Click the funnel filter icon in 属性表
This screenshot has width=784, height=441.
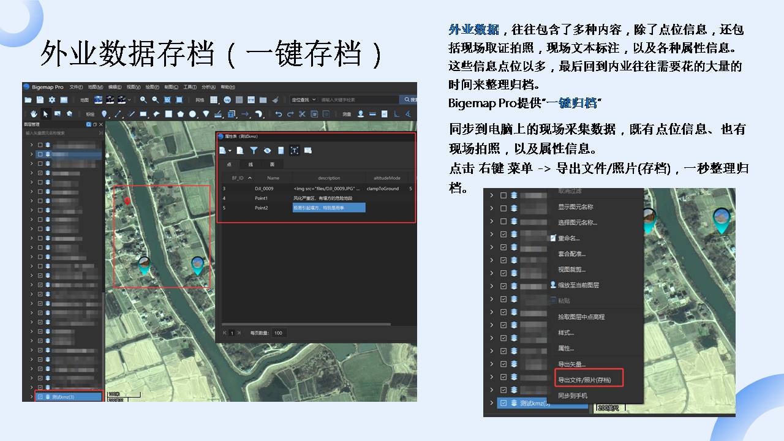(x=254, y=150)
